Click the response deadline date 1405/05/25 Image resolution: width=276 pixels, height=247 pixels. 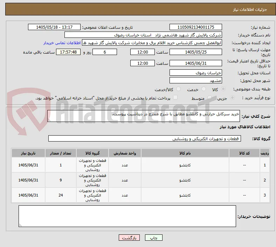click(x=195, y=52)
